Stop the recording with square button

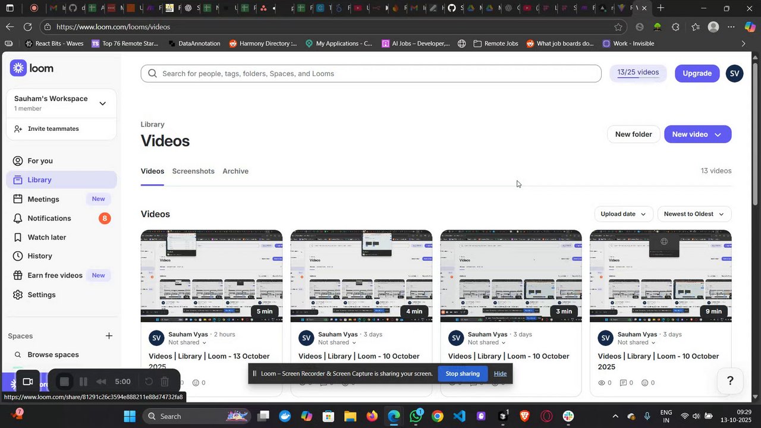tap(65, 382)
